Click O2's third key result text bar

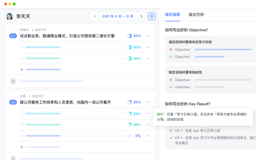pyautogui.click(x=43, y=136)
